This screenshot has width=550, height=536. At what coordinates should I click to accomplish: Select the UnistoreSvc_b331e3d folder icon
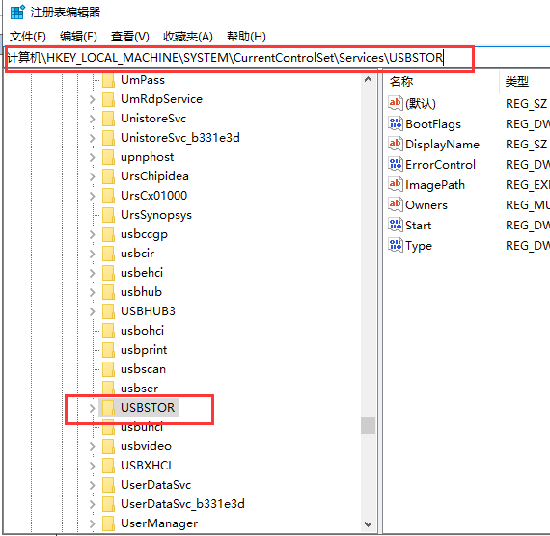108,138
